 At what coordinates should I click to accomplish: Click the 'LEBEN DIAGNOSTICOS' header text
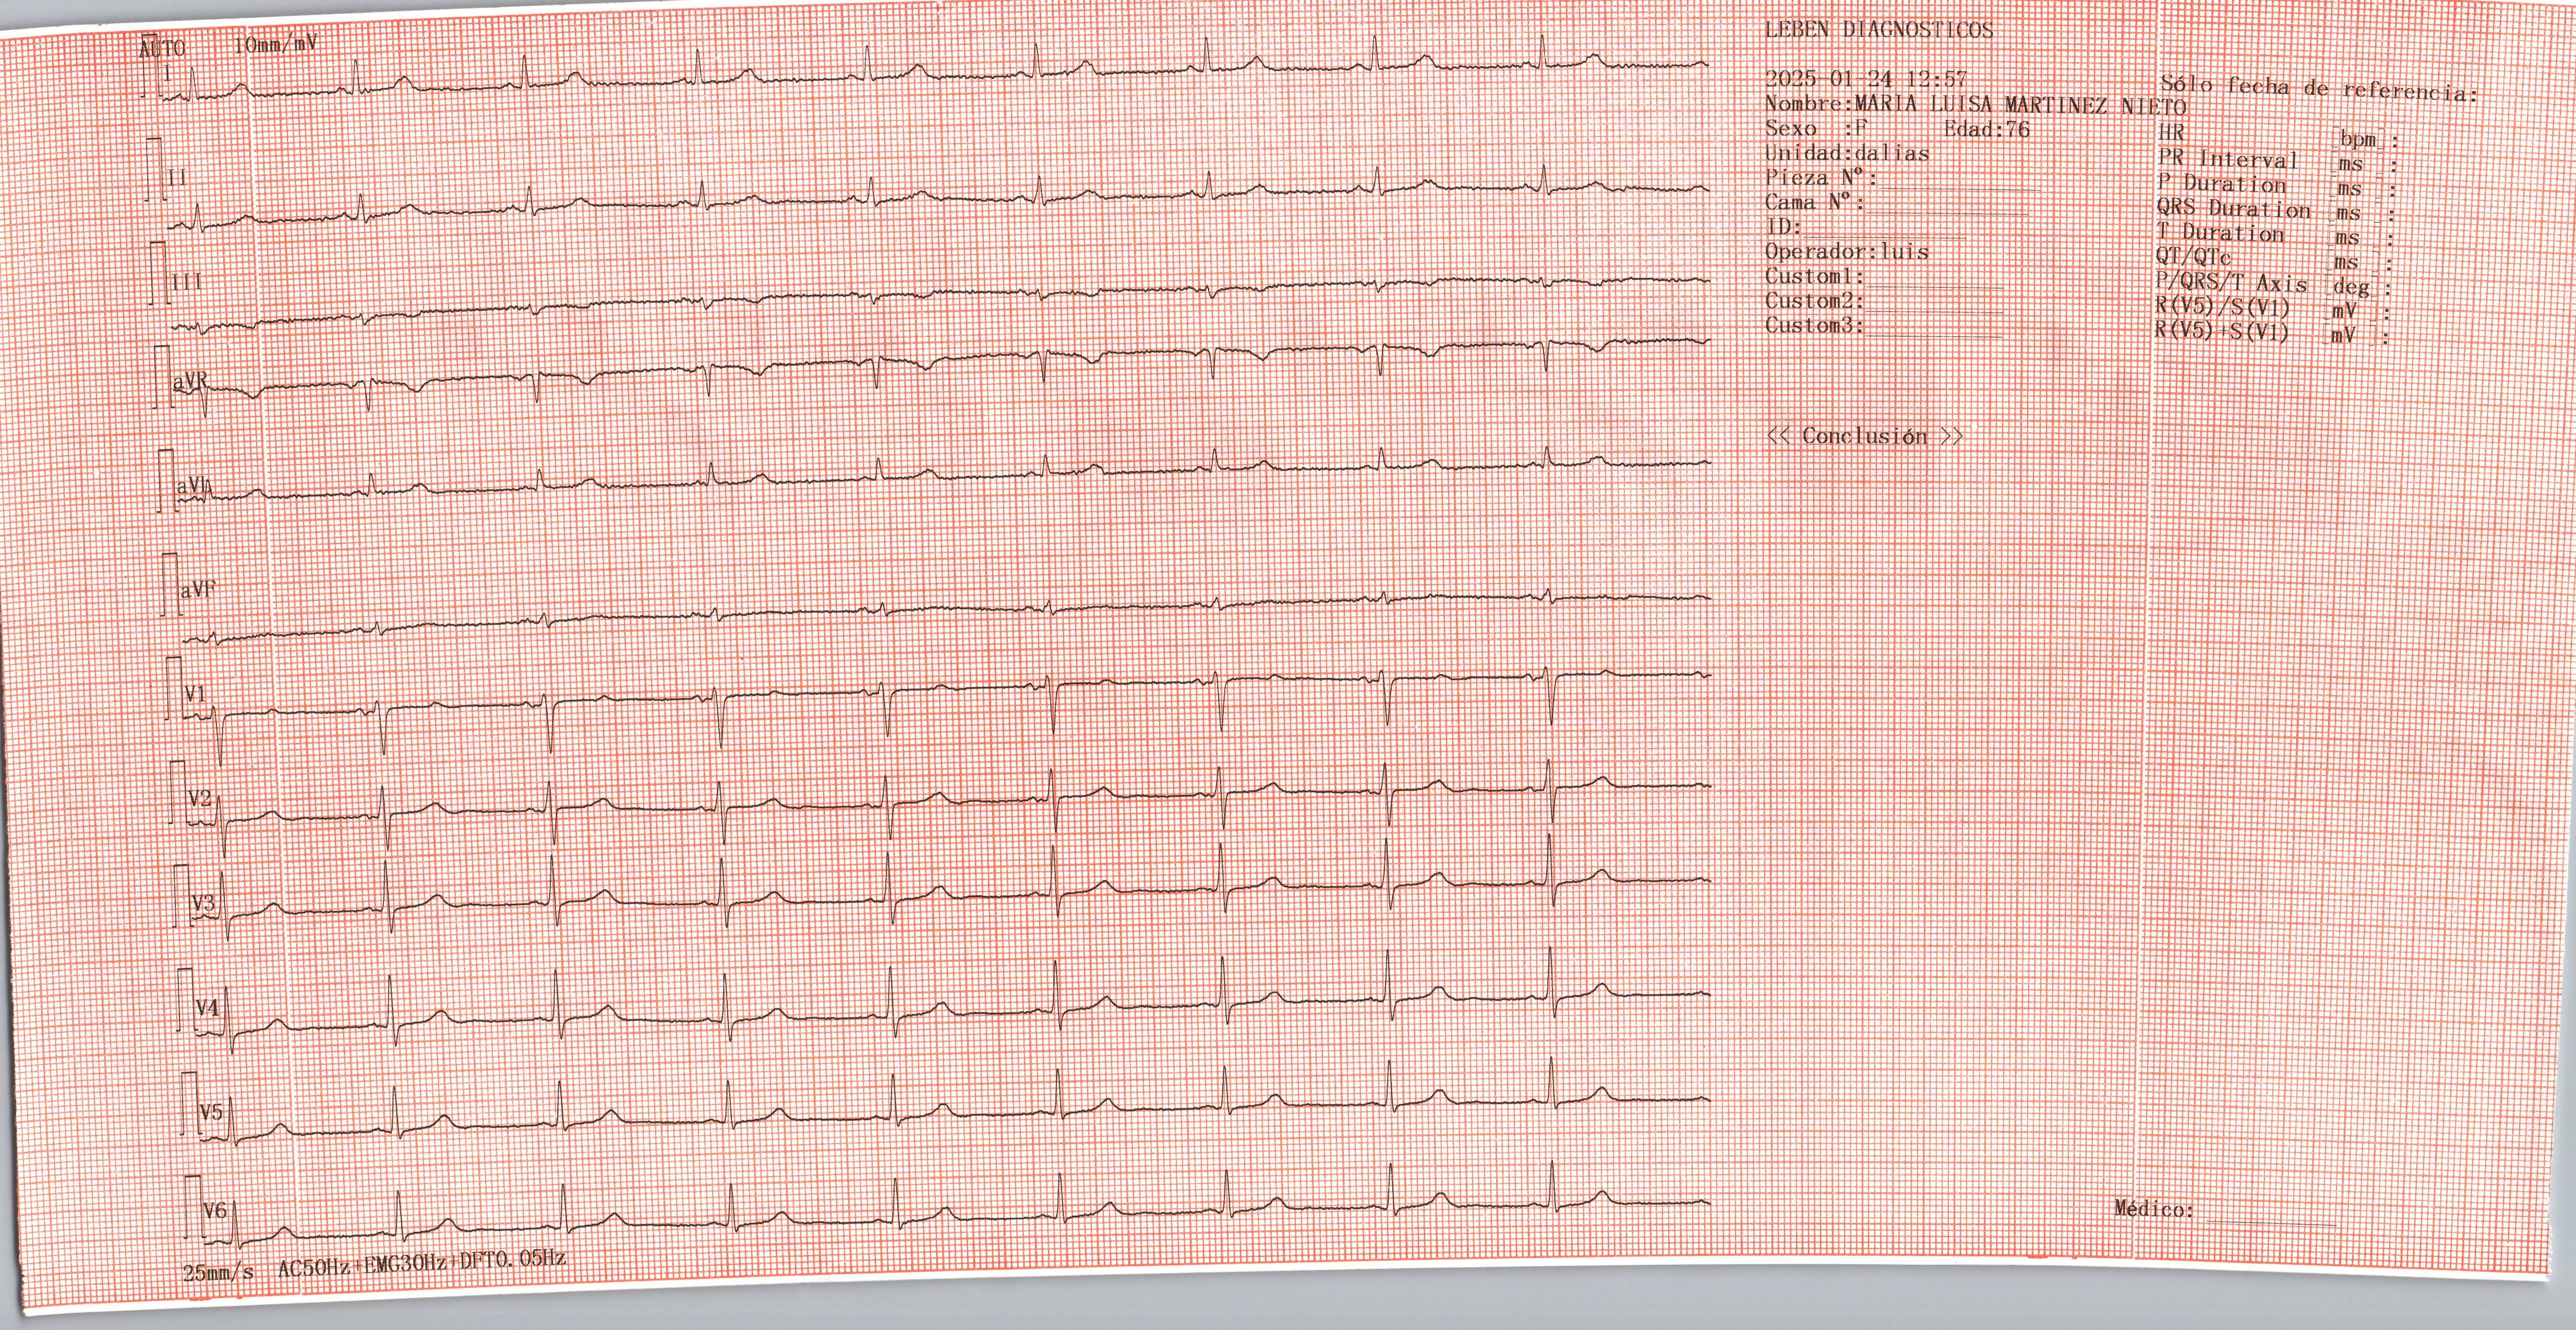[1879, 30]
